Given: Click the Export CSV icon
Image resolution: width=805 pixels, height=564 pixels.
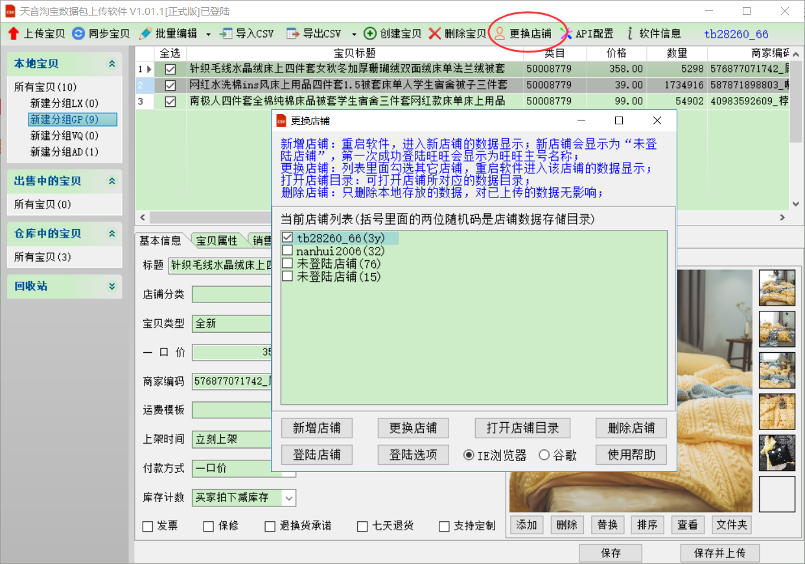Looking at the screenshot, I should tap(293, 34).
